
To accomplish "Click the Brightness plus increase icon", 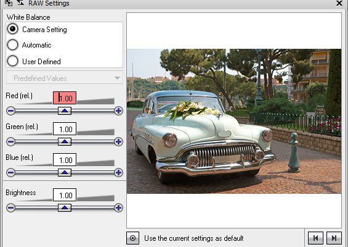I will (118, 207).
